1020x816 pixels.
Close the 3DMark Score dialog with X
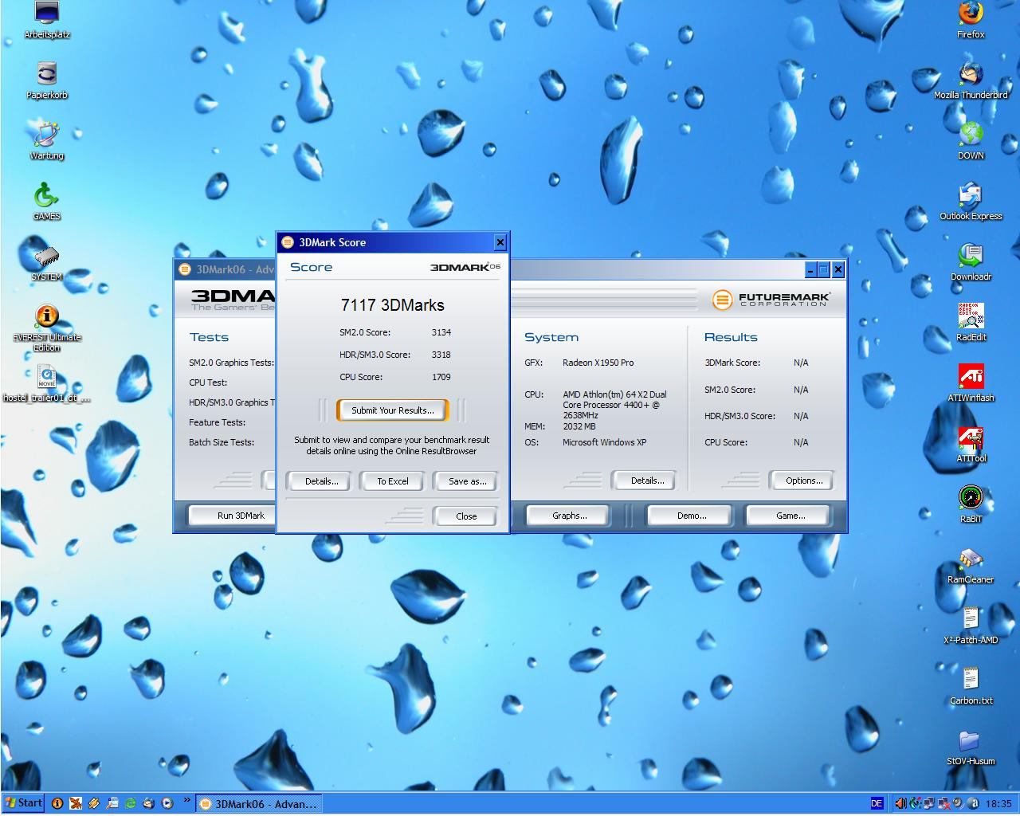(x=500, y=242)
